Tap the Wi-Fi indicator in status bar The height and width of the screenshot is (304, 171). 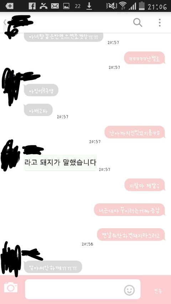click(123, 6)
